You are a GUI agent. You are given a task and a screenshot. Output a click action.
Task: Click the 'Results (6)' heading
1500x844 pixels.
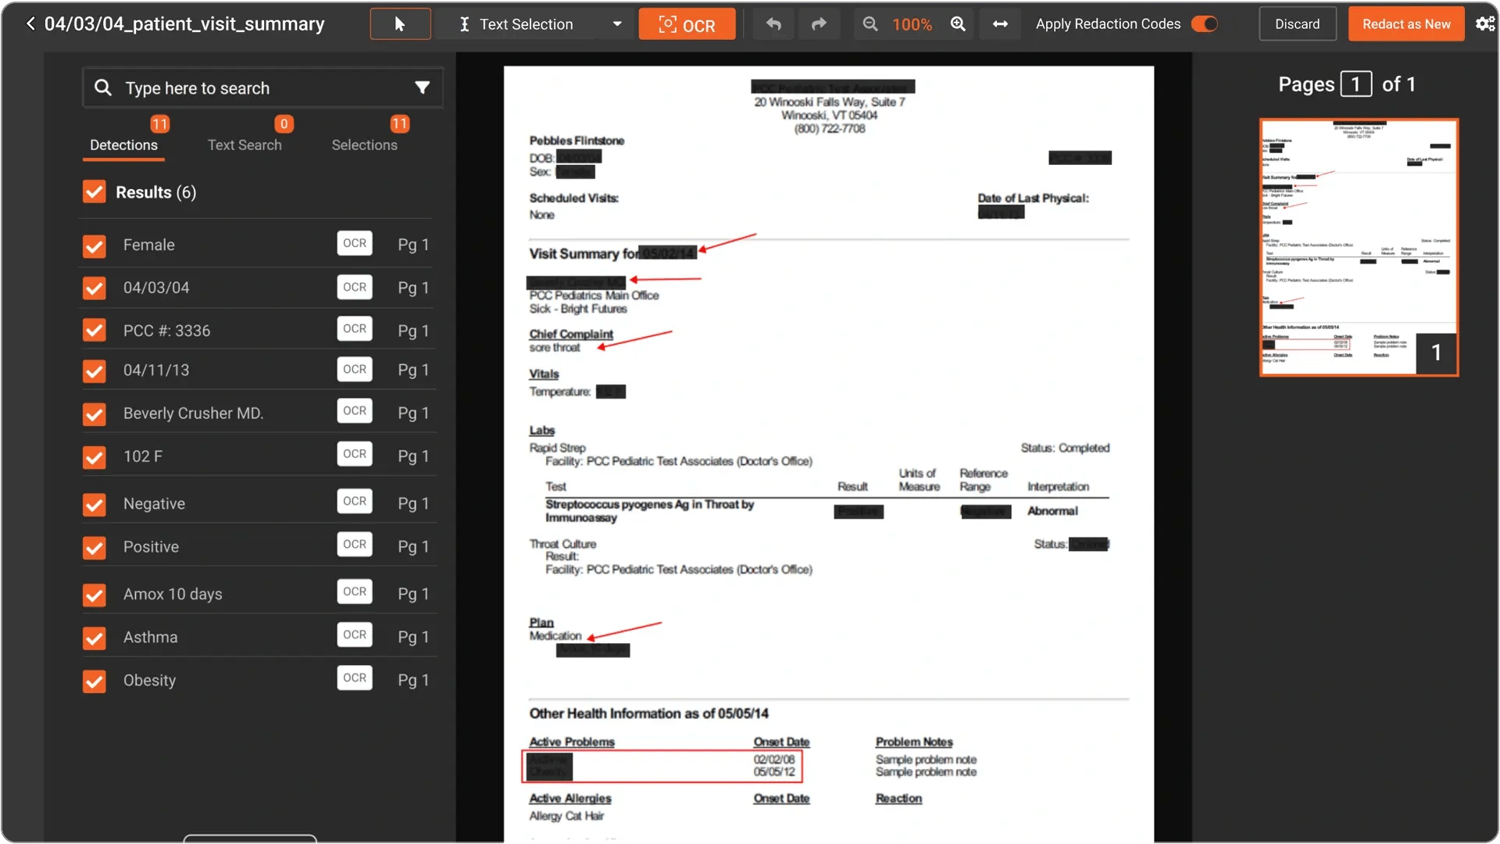click(x=155, y=192)
